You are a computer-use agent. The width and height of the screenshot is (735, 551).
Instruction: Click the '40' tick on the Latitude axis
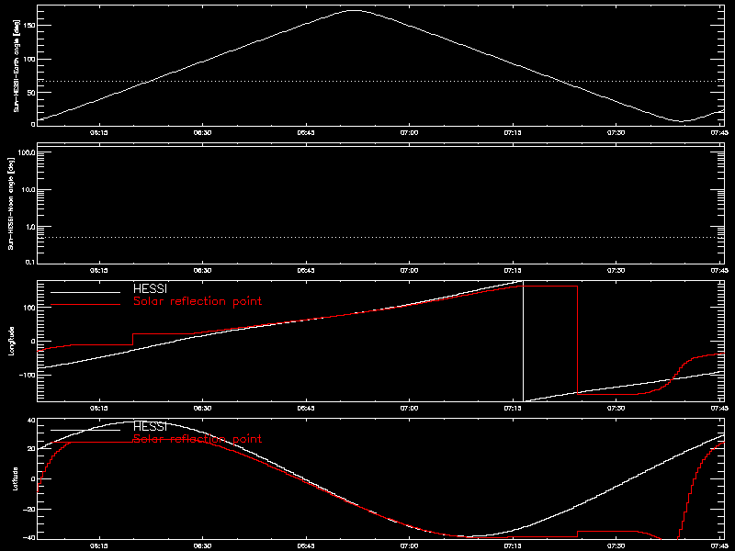pyautogui.click(x=31, y=421)
